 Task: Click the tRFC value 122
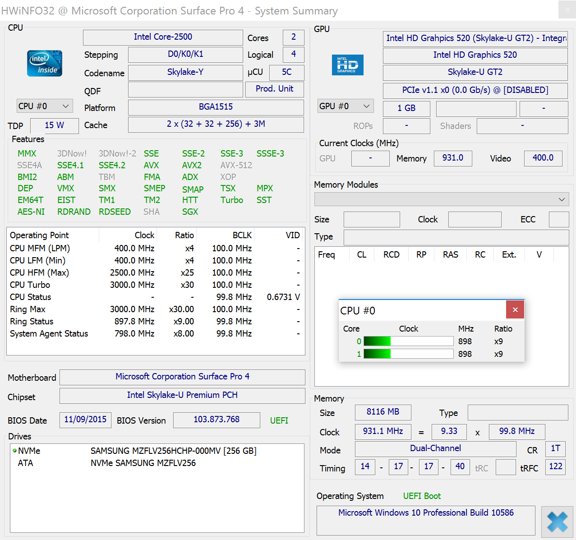tap(555, 467)
